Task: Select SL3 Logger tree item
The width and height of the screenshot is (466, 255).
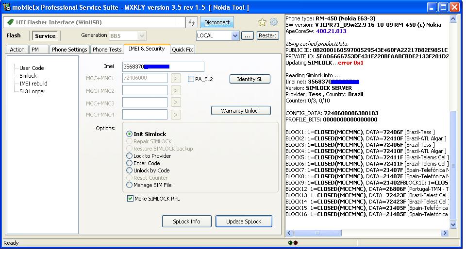Action: click(33, 91)
